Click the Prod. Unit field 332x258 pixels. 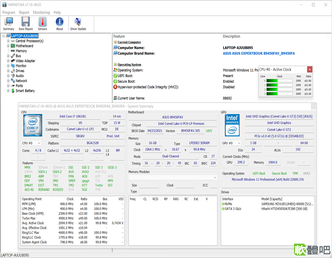point(113,136)
